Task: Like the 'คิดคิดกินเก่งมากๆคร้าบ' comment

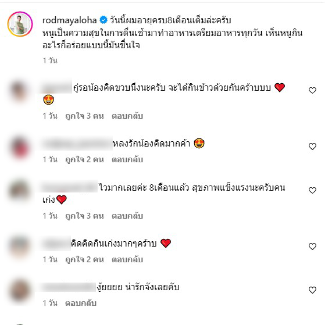Action: [312, 247]
